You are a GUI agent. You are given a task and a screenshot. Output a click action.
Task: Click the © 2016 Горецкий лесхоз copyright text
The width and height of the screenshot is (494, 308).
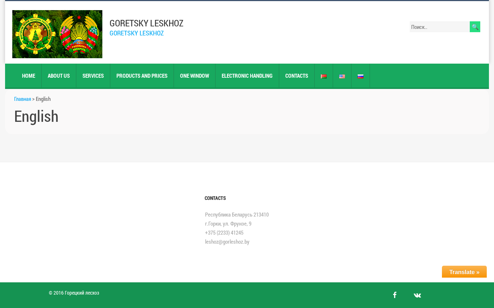[74, 292]
